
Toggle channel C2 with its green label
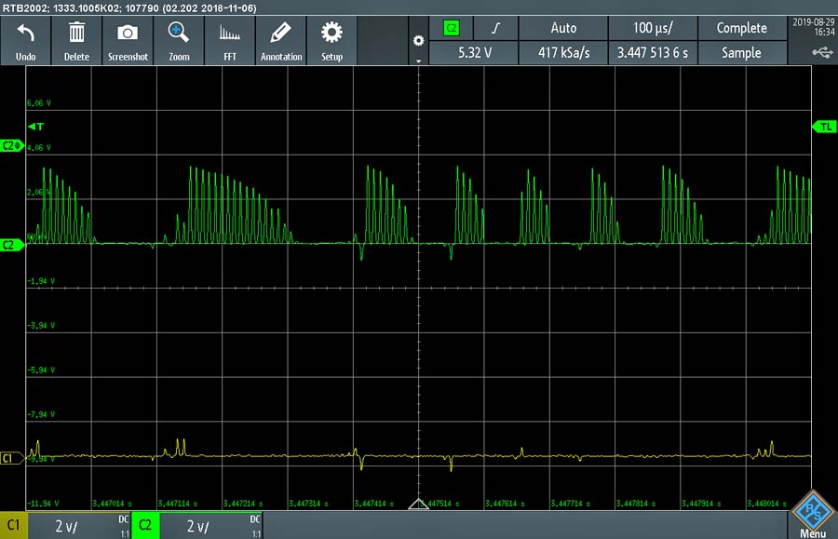(145, 525)
